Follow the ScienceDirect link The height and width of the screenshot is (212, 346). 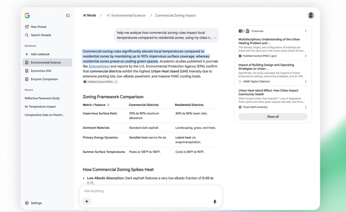99,66
